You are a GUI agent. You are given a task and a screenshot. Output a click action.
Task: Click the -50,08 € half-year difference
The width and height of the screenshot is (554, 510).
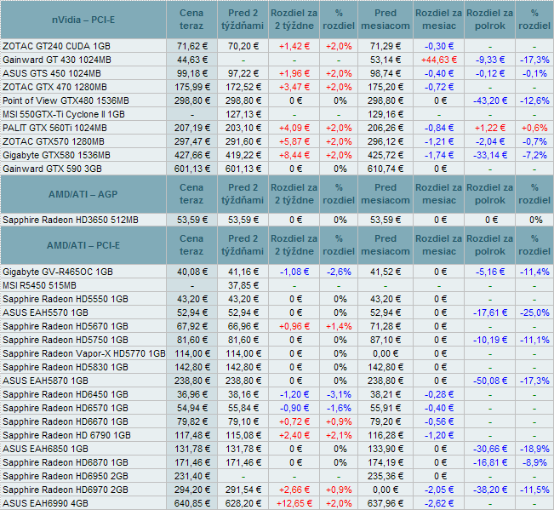490,381
